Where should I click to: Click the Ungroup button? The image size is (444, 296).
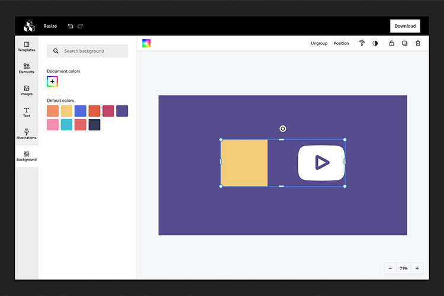pyautogui.click(x=319, y=43)
